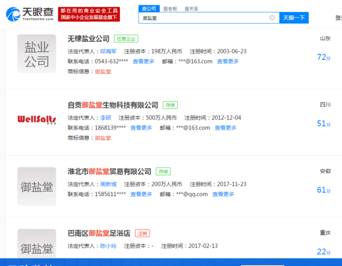
Task: Switch to the 查老板 tab
Action: (x=170, y=9)
